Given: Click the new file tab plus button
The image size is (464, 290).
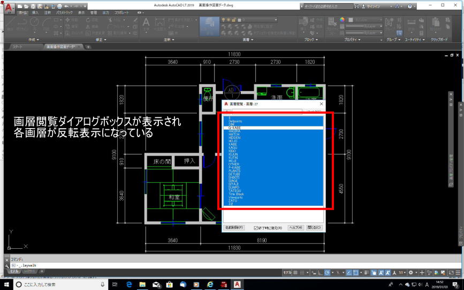Looking at the screenshot, I should point(88,47).
